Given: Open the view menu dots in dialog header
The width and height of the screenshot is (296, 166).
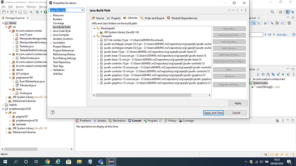Looking at the screenshot, I should [x=245, y=10].
